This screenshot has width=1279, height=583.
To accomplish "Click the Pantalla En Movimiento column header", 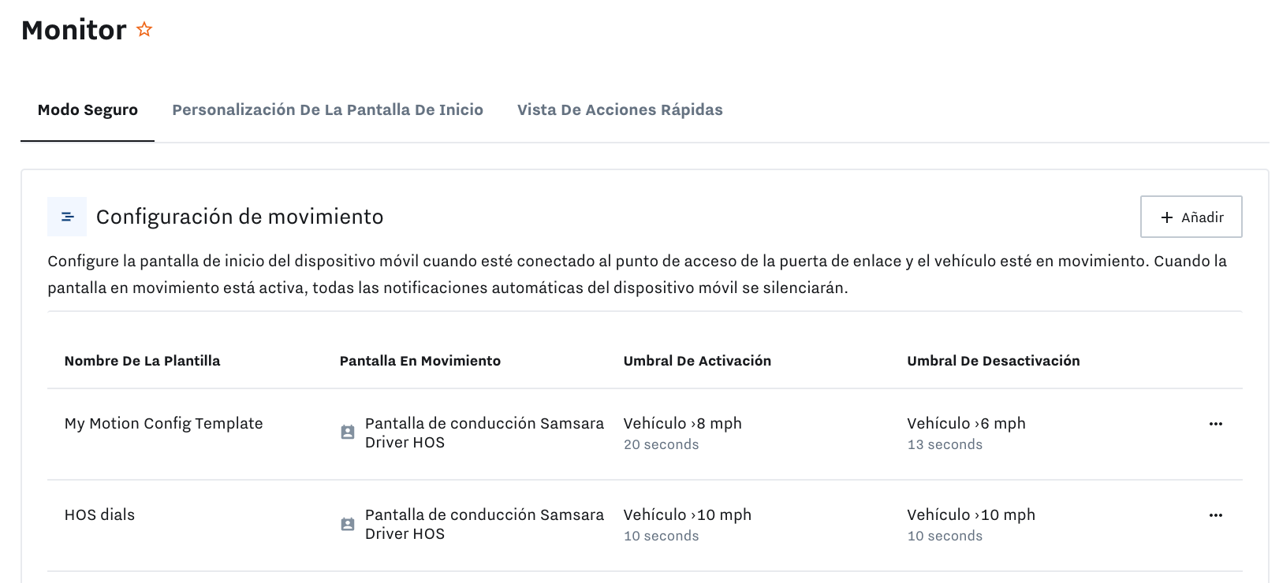I will [420, 361].
